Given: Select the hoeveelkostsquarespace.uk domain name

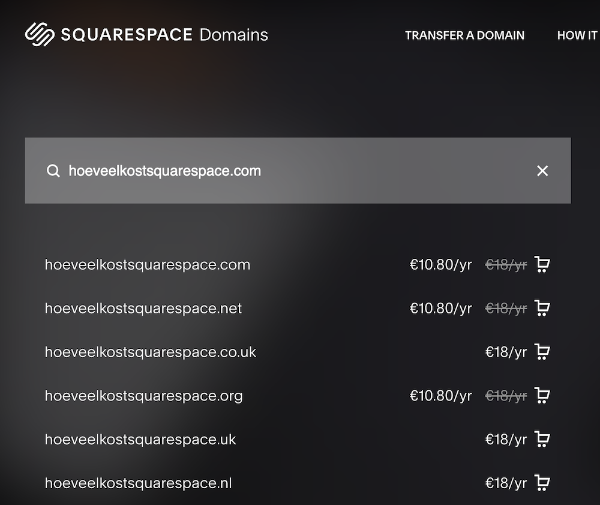Looking at the screenshot, I should tap(140, 440).
